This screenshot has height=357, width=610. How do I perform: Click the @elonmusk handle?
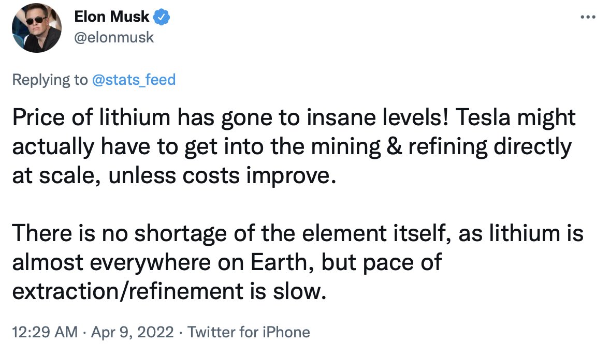coord(114,38)
